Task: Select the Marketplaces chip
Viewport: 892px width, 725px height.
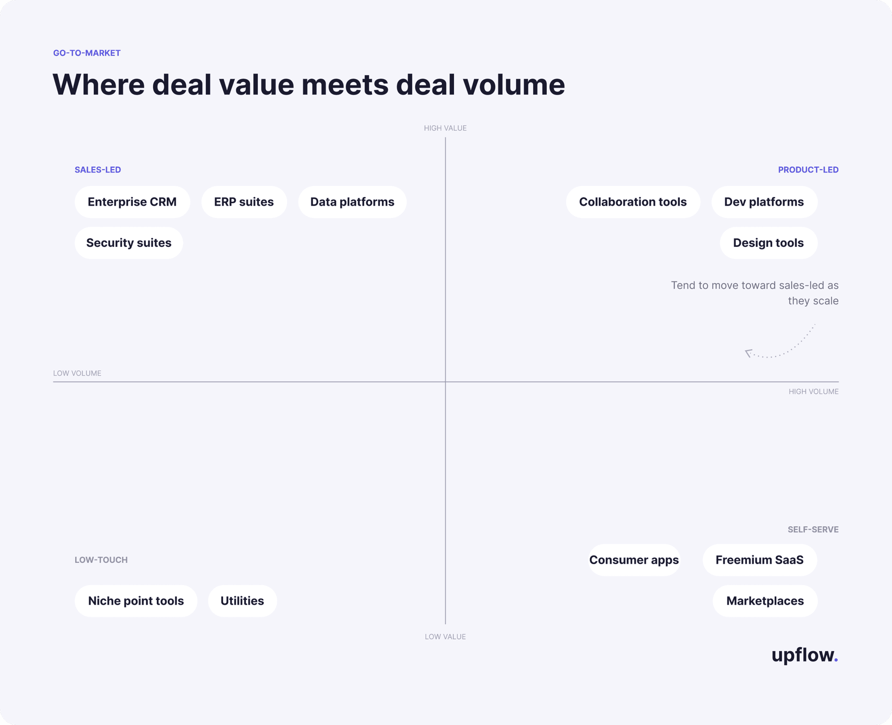Action: (x=765, y=601)
